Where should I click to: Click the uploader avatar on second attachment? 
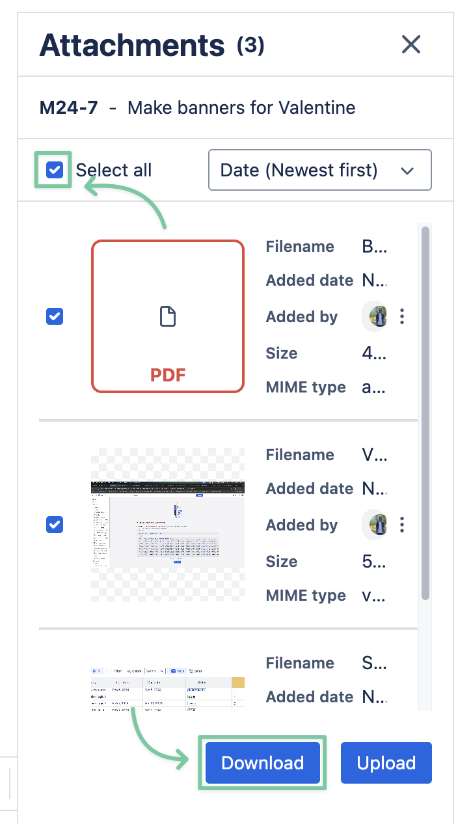click(x=377, y=525)
